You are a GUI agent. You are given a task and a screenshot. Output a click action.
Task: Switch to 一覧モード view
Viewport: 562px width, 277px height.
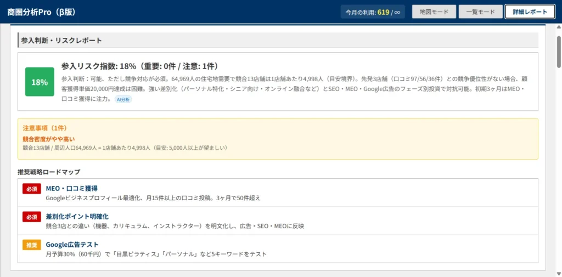481,12
